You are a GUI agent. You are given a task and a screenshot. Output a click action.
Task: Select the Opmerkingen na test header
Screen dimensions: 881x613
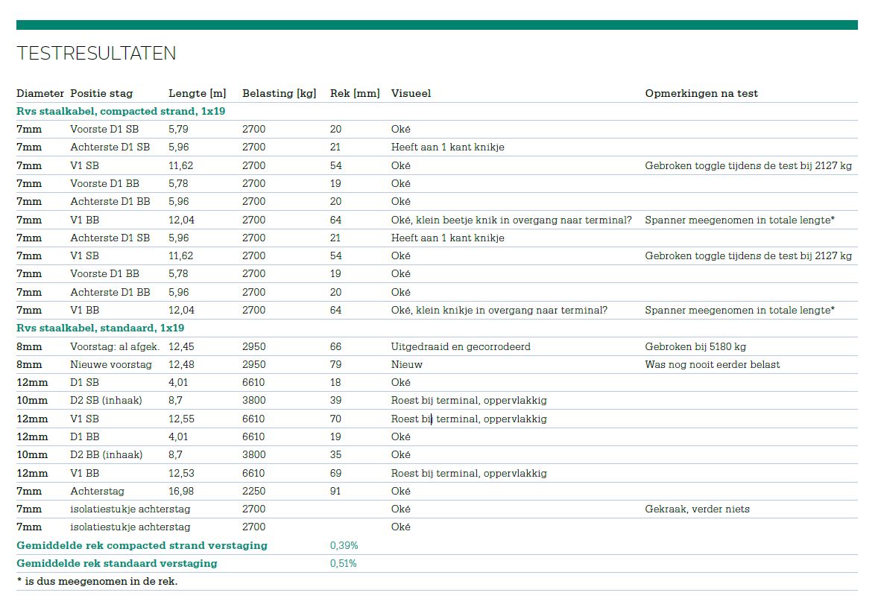(x=701, y=94)
